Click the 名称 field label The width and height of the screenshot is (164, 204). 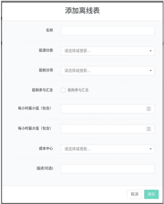tap(49, 30)
